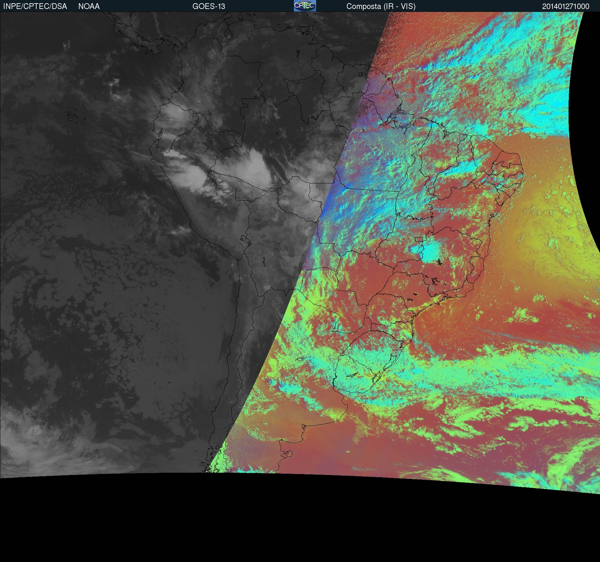Click the INPE/CPTEC/DSA header text
The width and height of the screenshot is (600, 562).
pyautogui.click(x=35, y=6)
